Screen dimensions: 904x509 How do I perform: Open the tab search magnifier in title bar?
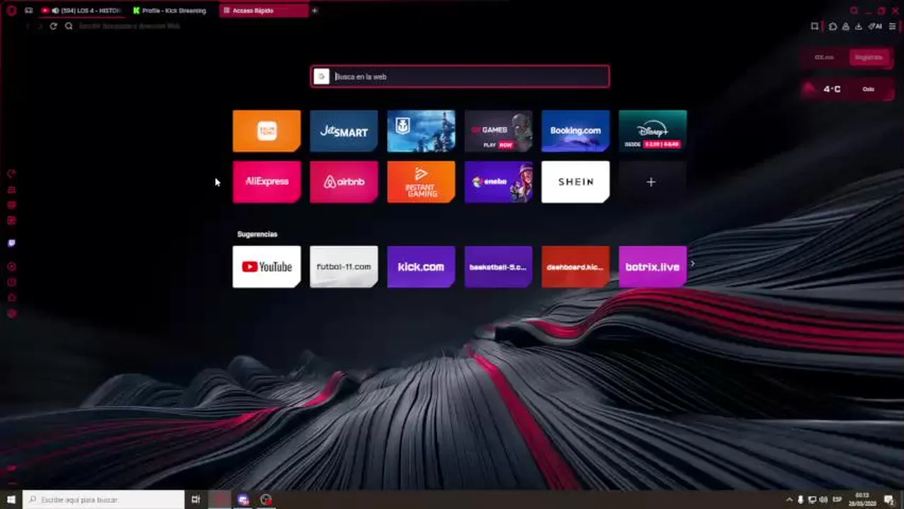(x=854, y=11)
